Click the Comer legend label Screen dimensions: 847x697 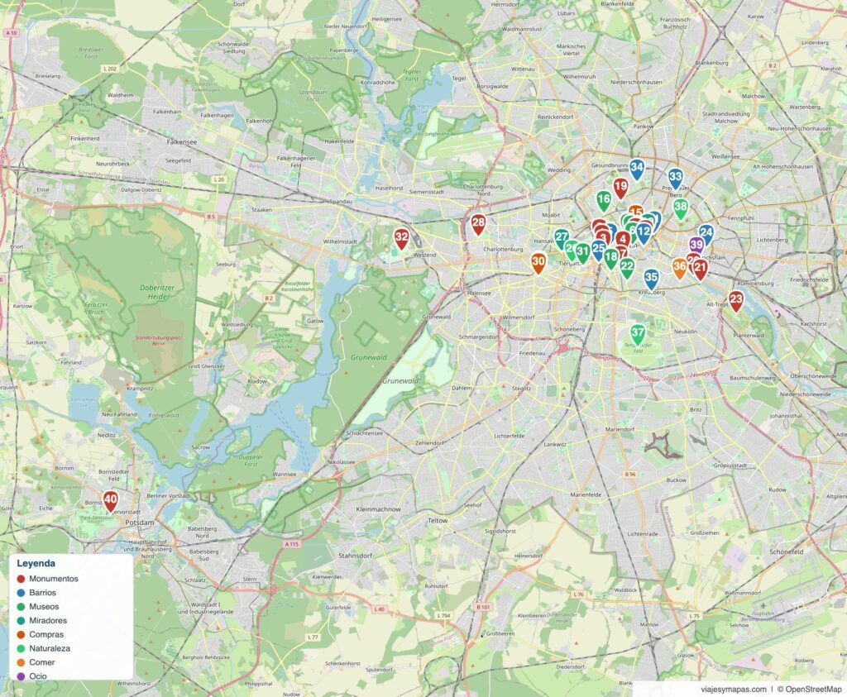point(42,662)
